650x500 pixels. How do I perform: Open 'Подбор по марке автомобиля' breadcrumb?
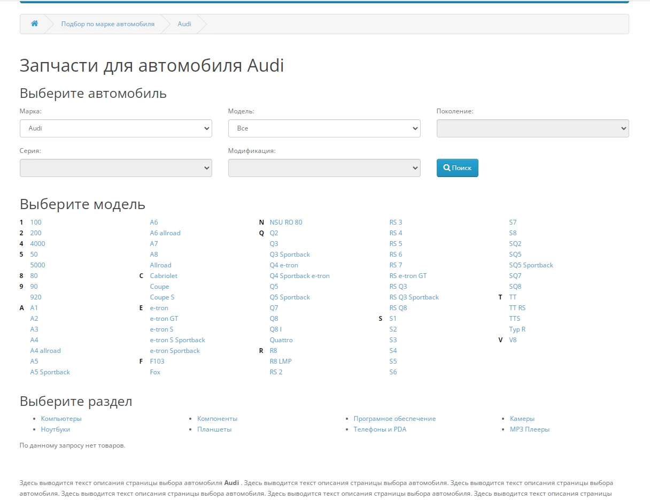click(x=108, y=24)
